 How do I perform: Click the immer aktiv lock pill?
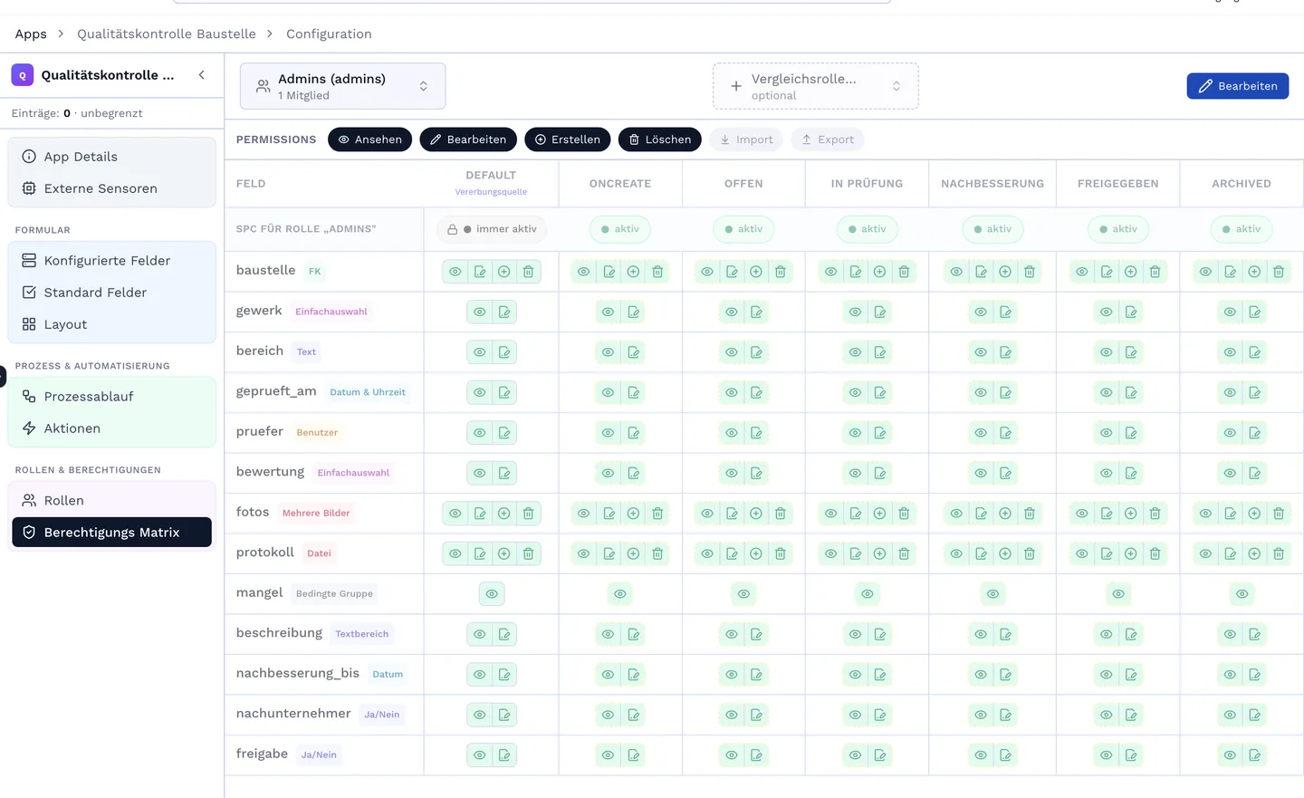(492, 229)
